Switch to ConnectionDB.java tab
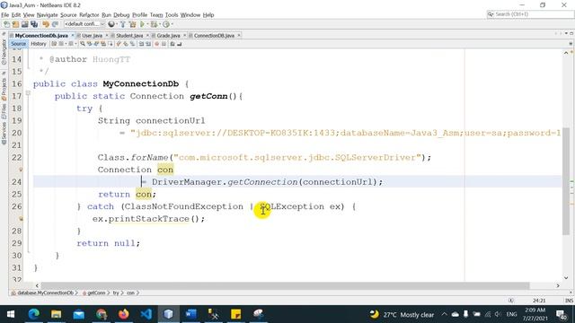Image resolution: width=575 pixels, height=323 pixels. pos(214,36)
